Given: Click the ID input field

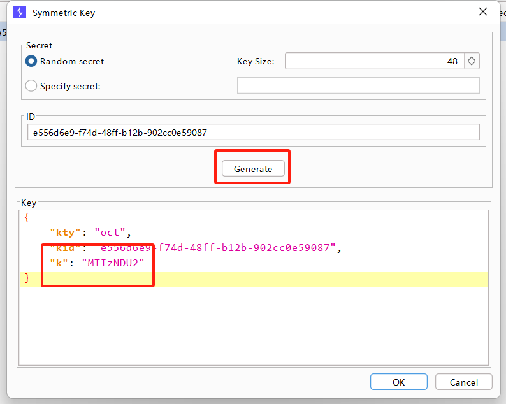Looking at the screenshot, I should pos(254,133).
